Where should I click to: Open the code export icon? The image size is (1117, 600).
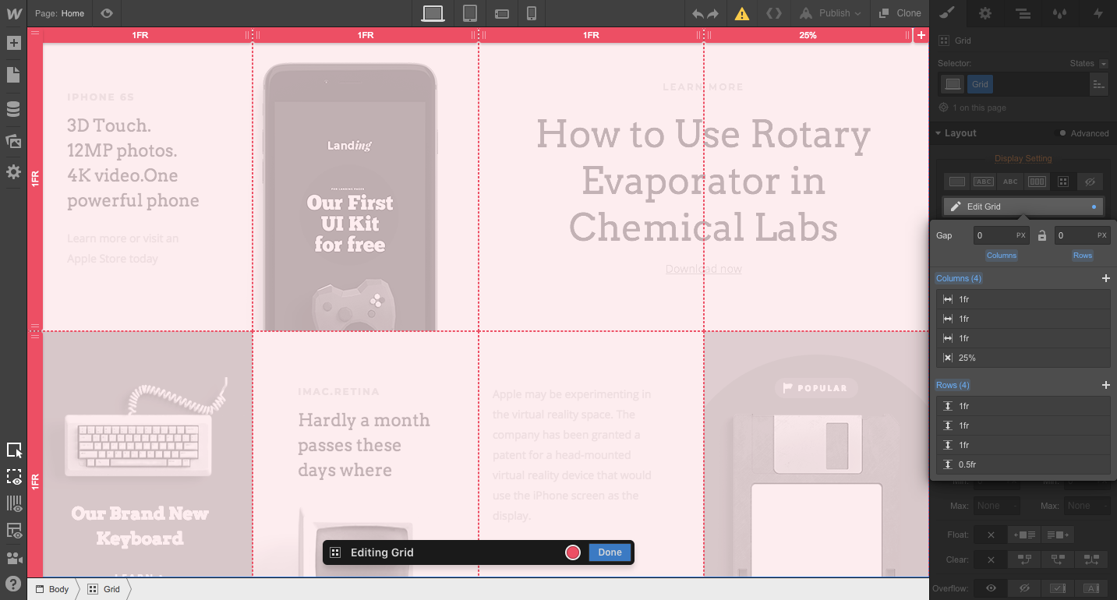[774, 13]
